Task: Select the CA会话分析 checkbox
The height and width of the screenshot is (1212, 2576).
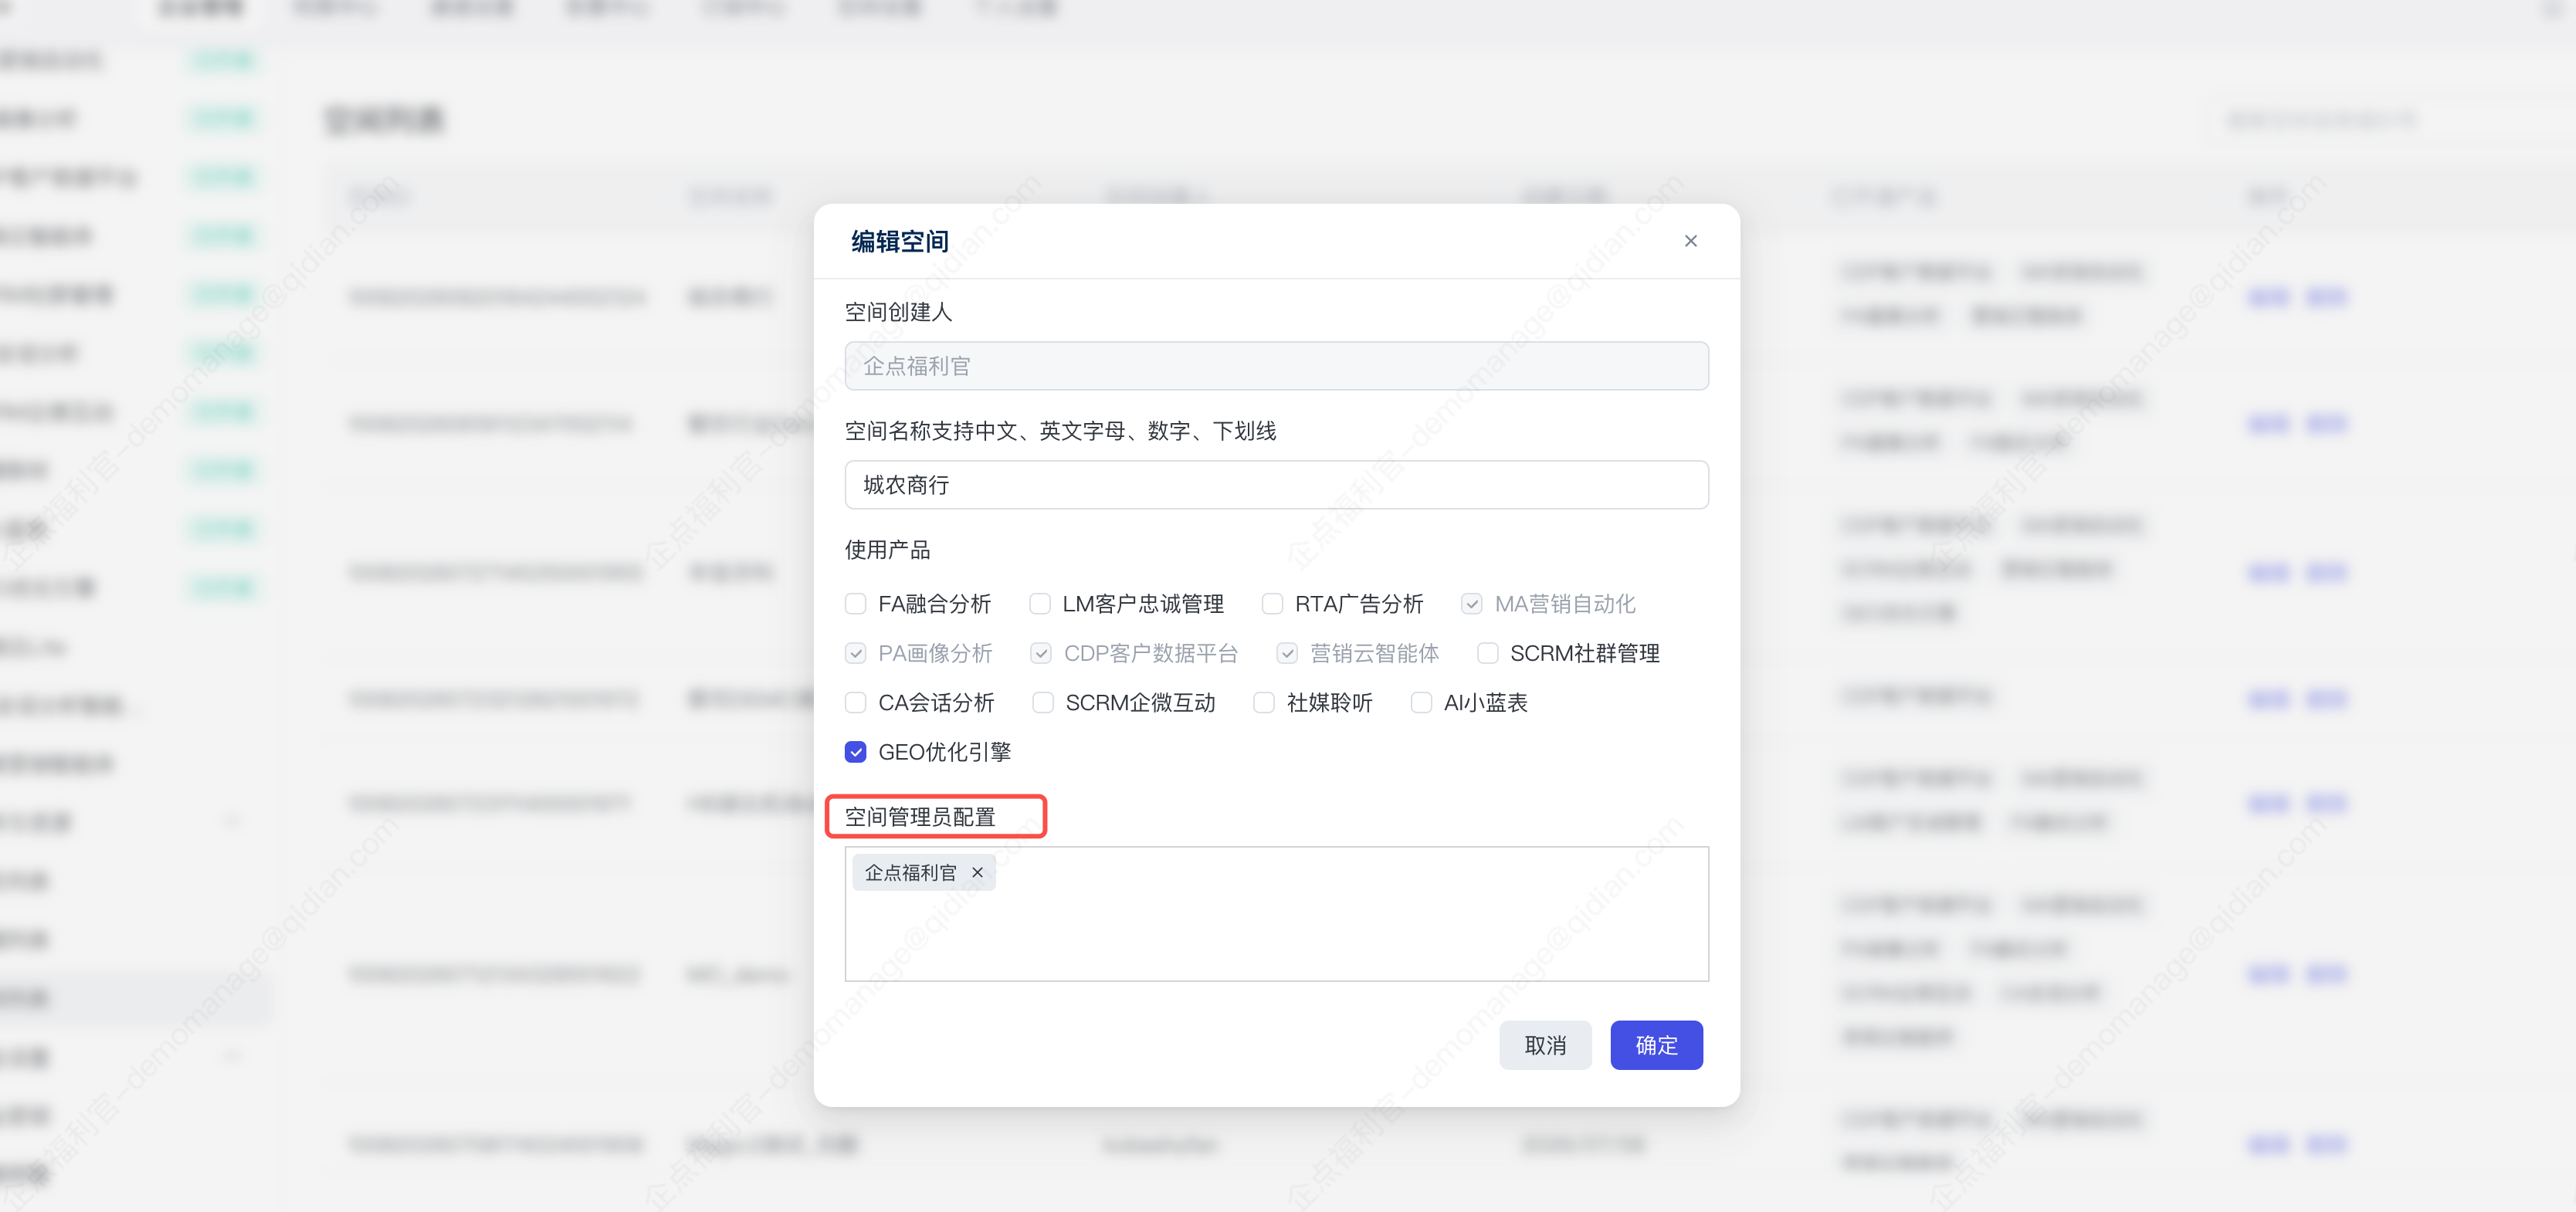Action: point(855,702)
